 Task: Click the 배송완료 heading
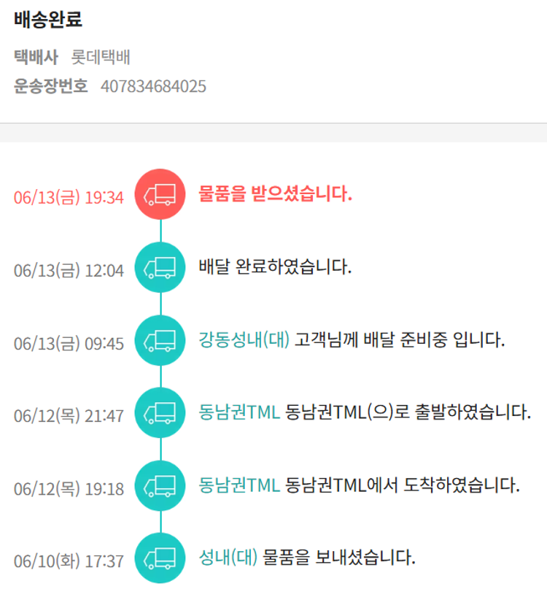point(48,20)
